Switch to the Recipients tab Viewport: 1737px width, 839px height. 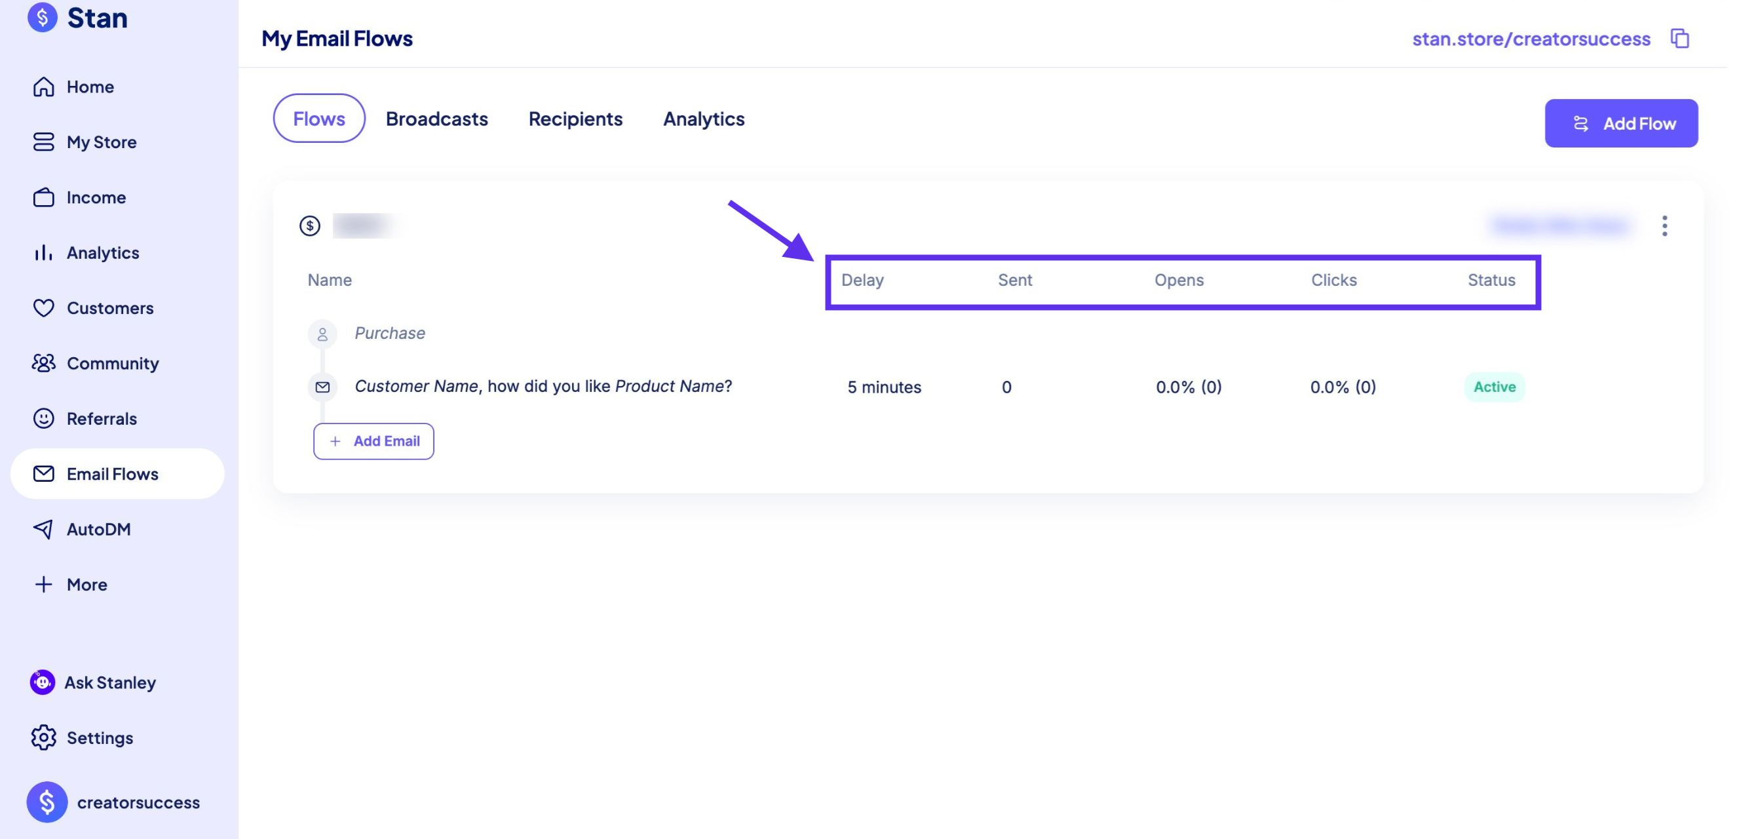point(575,119)
